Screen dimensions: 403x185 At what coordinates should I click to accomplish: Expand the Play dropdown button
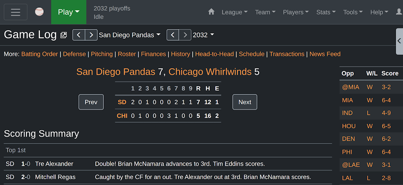[68, 12]
